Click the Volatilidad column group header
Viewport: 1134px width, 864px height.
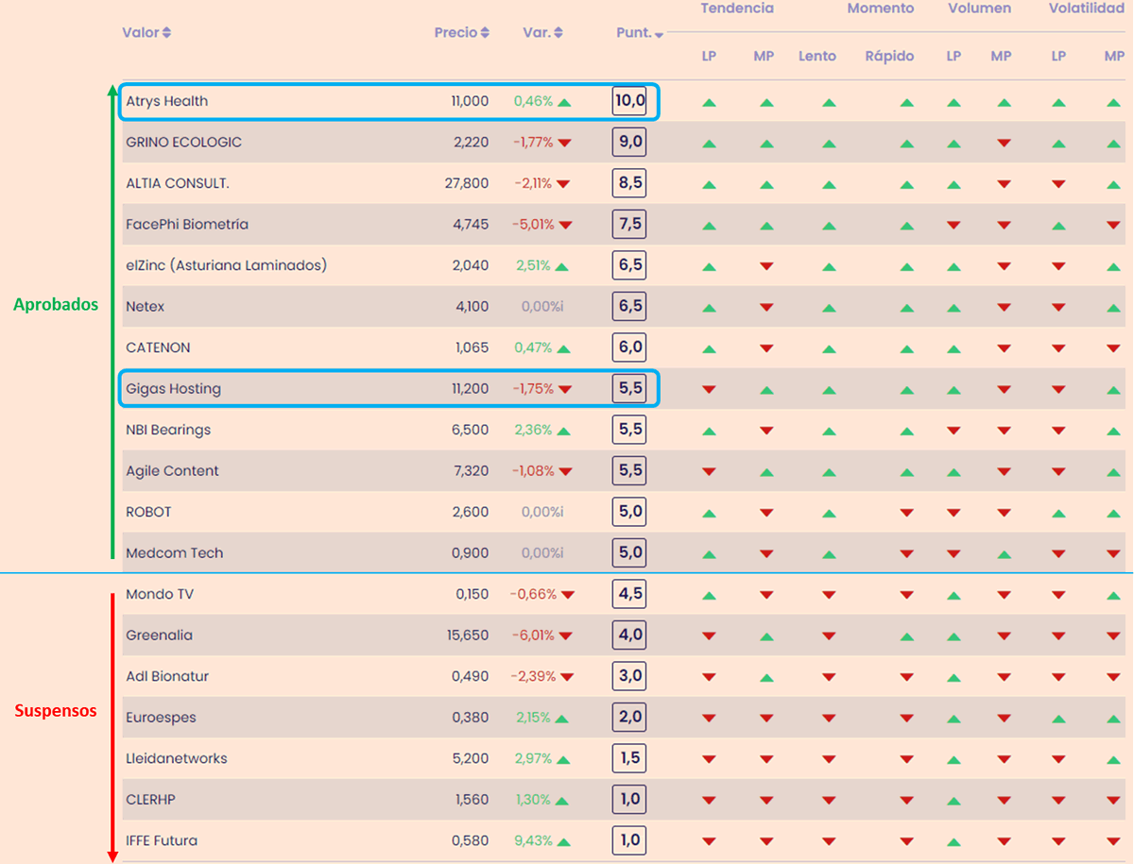tap(1086, 8)
